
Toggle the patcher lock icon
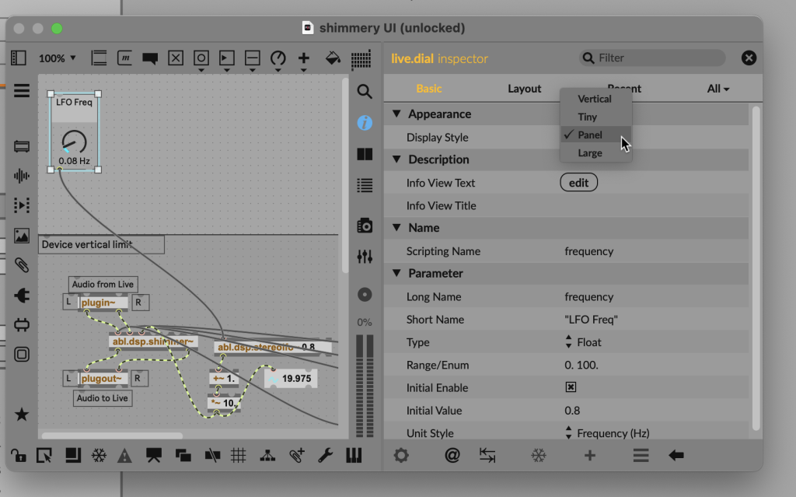click(x=17, y=455)
